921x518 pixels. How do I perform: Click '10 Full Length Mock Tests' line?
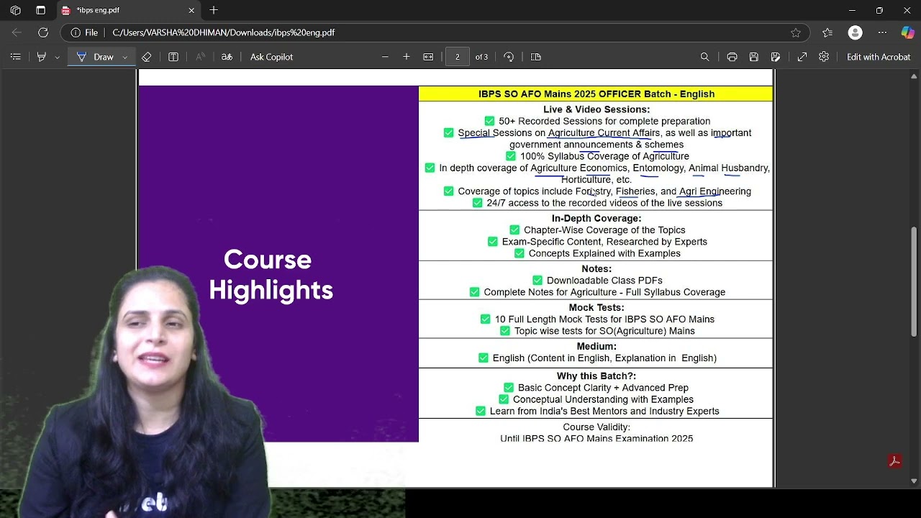point(604,319)
